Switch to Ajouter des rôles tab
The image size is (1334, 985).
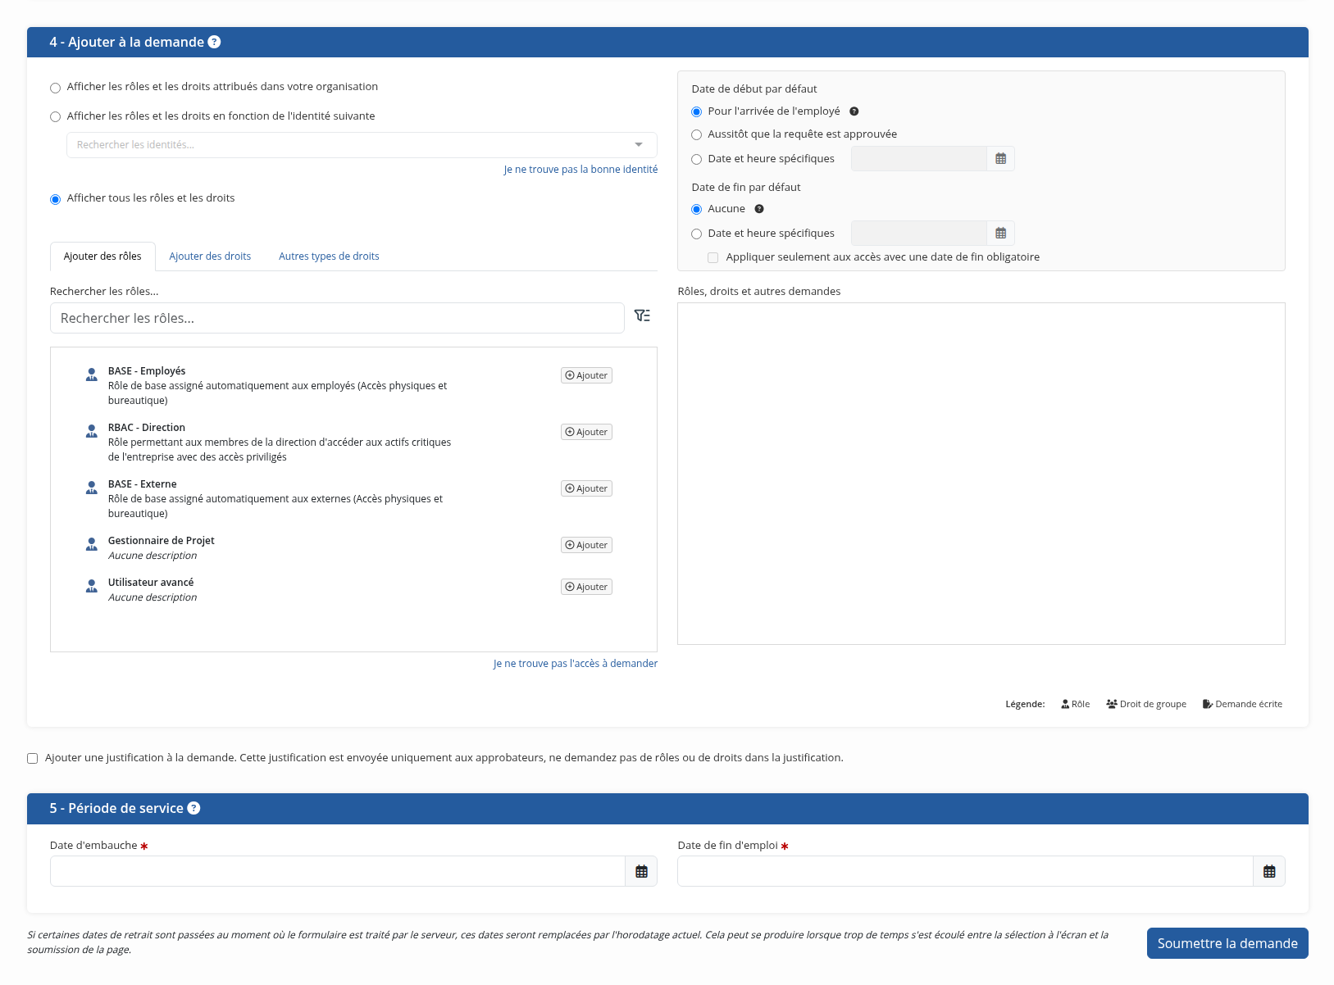coord(102,256)
